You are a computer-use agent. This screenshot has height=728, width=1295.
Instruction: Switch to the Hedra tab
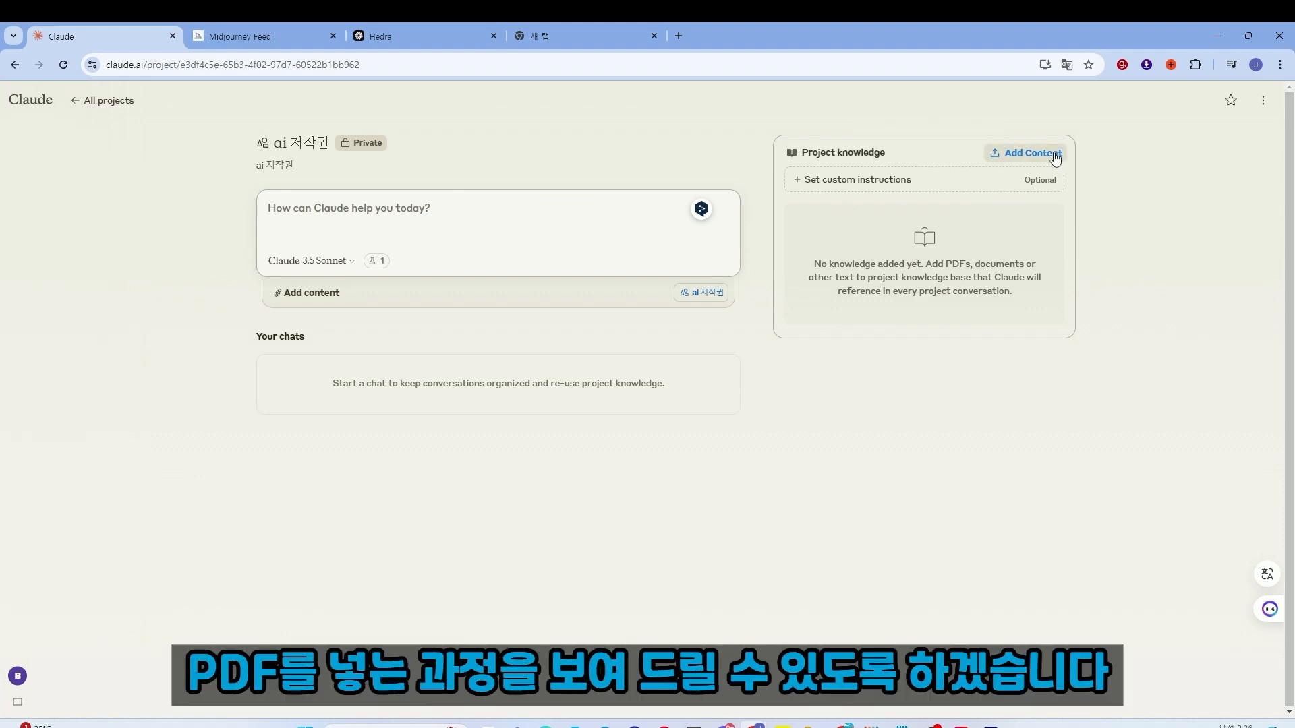[424, 36]
